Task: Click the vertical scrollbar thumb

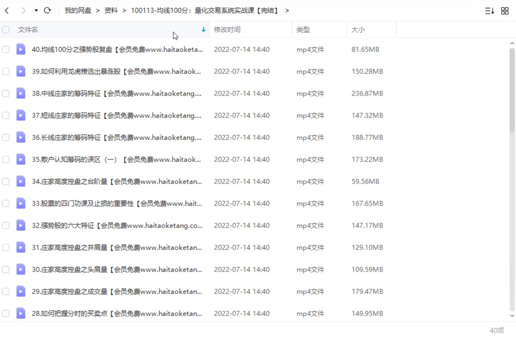Action: pos(512,90)
